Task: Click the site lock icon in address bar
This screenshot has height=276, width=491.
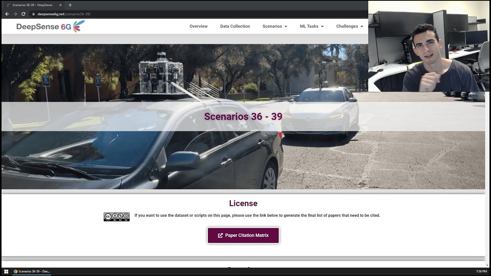Action: (x=33, y=14)
